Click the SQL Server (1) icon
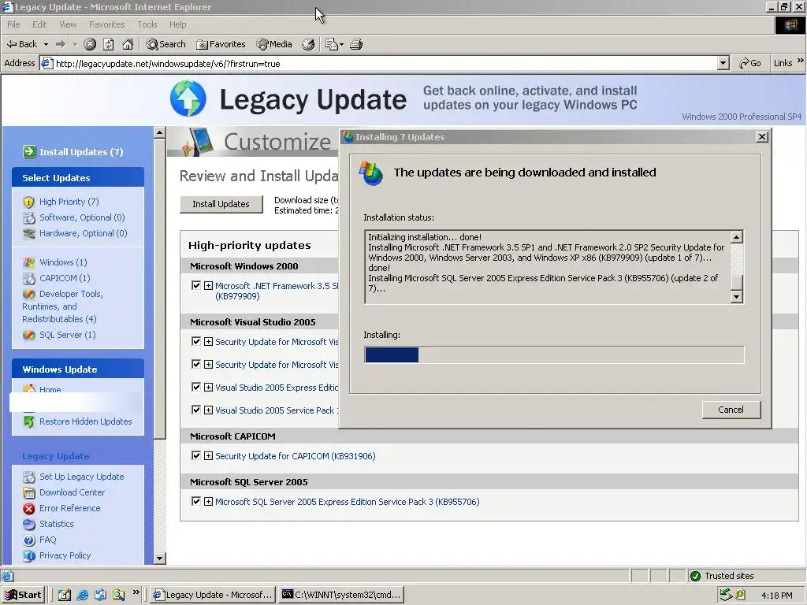Screen dimensions: 807x605 [x=29, y=335]
